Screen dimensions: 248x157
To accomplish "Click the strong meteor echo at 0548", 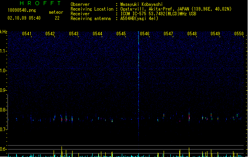I will (x=189, y=117).
